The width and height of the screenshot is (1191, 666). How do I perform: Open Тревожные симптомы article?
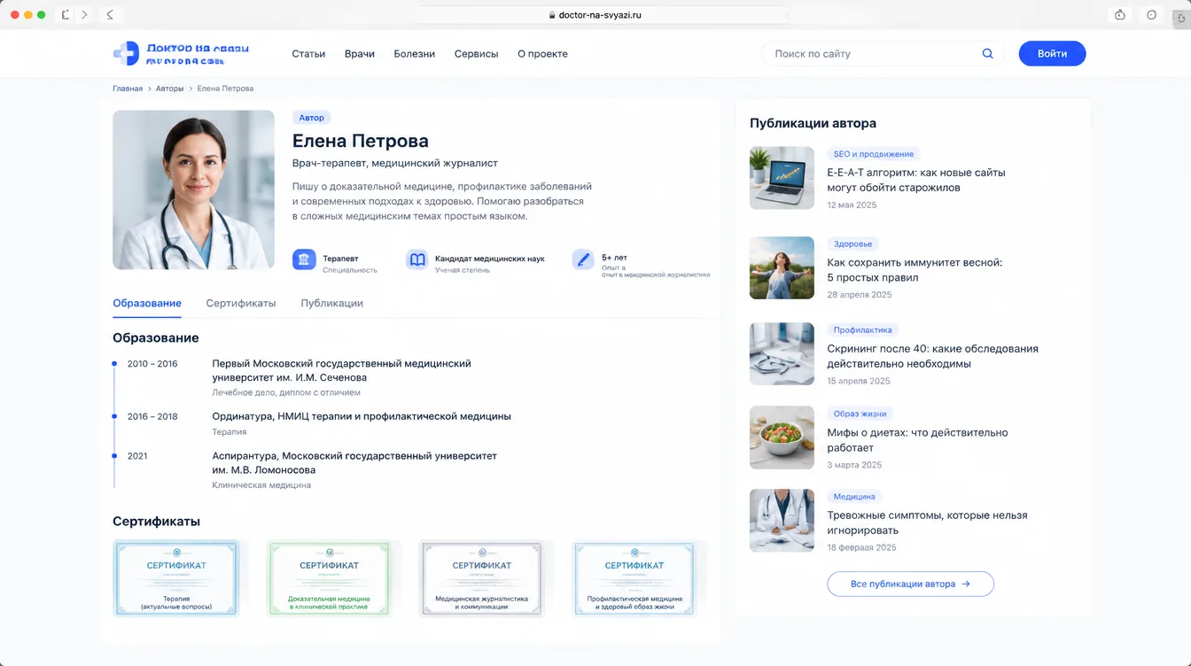click(927, 523)
